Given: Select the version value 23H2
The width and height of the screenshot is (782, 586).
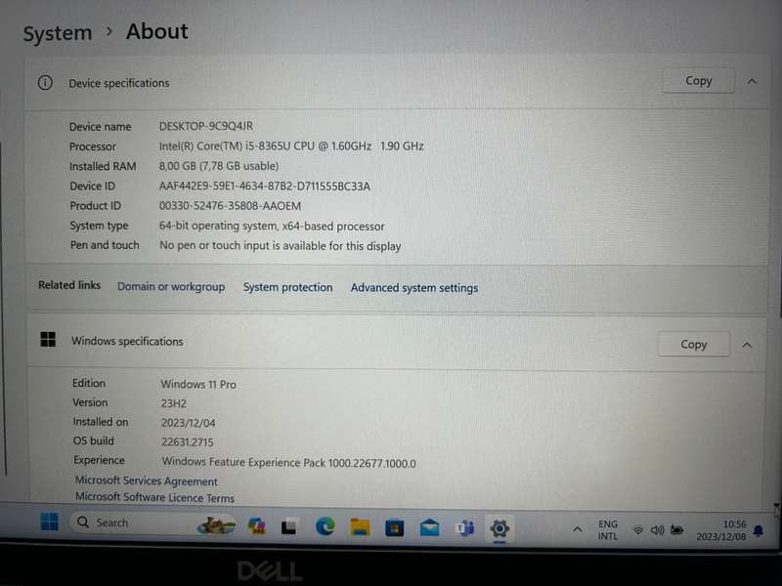Looking at the screenshot, I should tap(174, 403).
